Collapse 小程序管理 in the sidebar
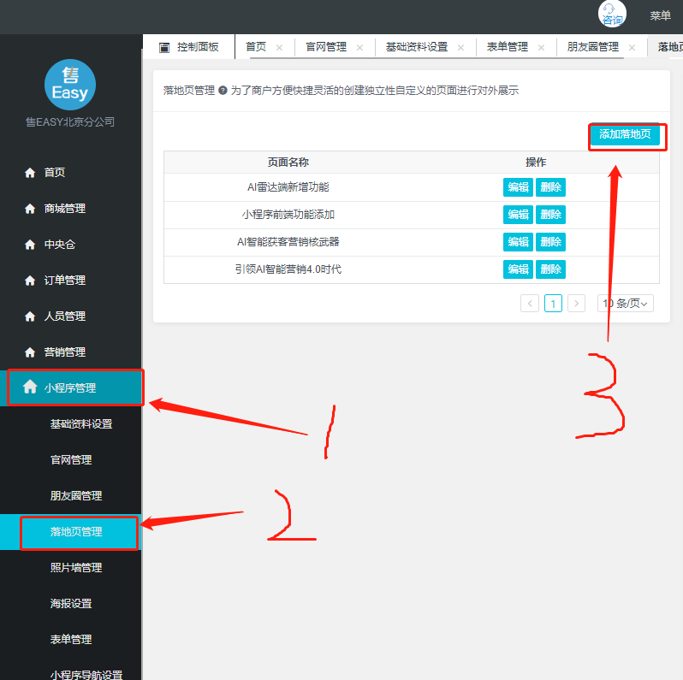 pos(70,387)
